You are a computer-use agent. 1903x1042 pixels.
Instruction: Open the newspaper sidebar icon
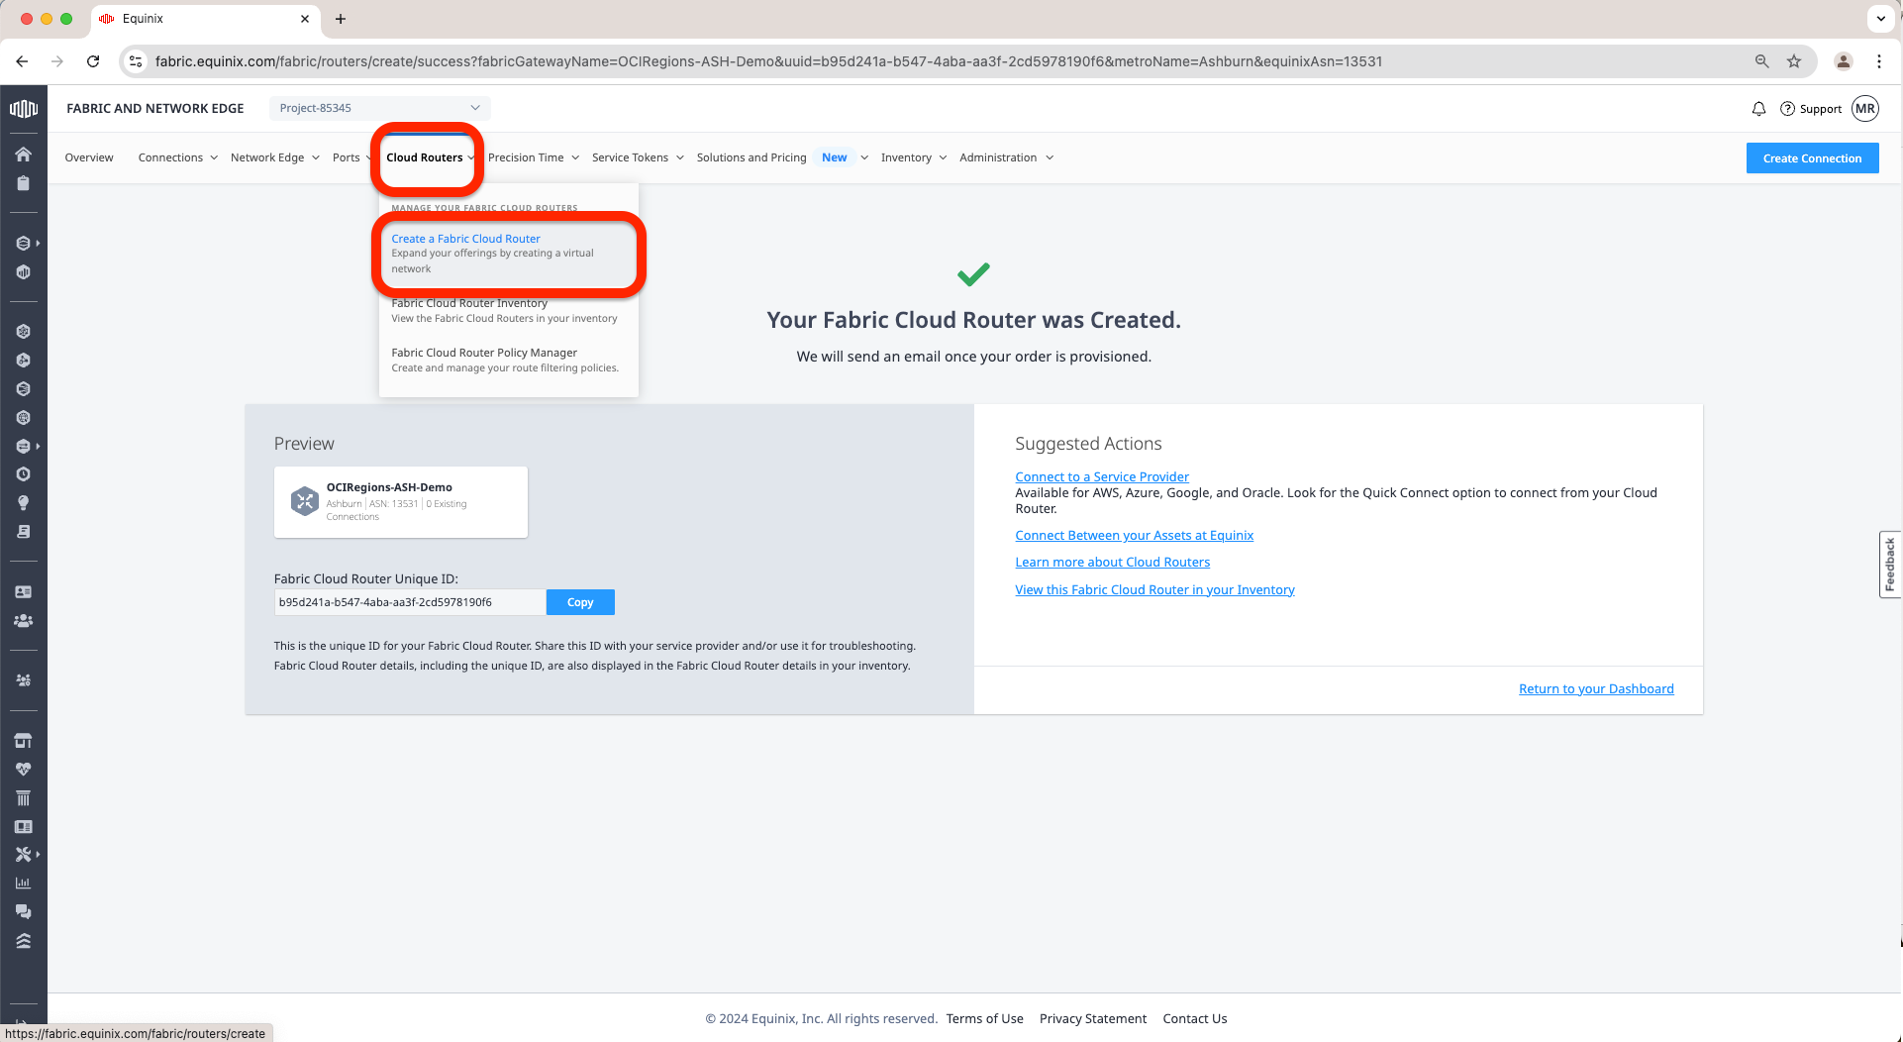(x=24, y=826)
